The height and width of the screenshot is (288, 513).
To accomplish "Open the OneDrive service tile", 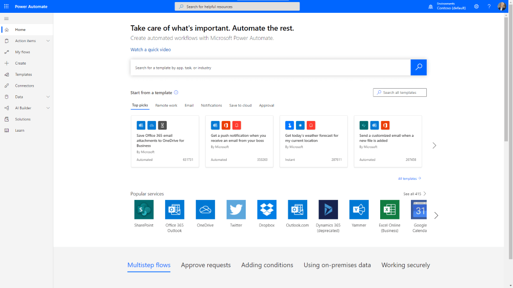I will coord(205,210).
